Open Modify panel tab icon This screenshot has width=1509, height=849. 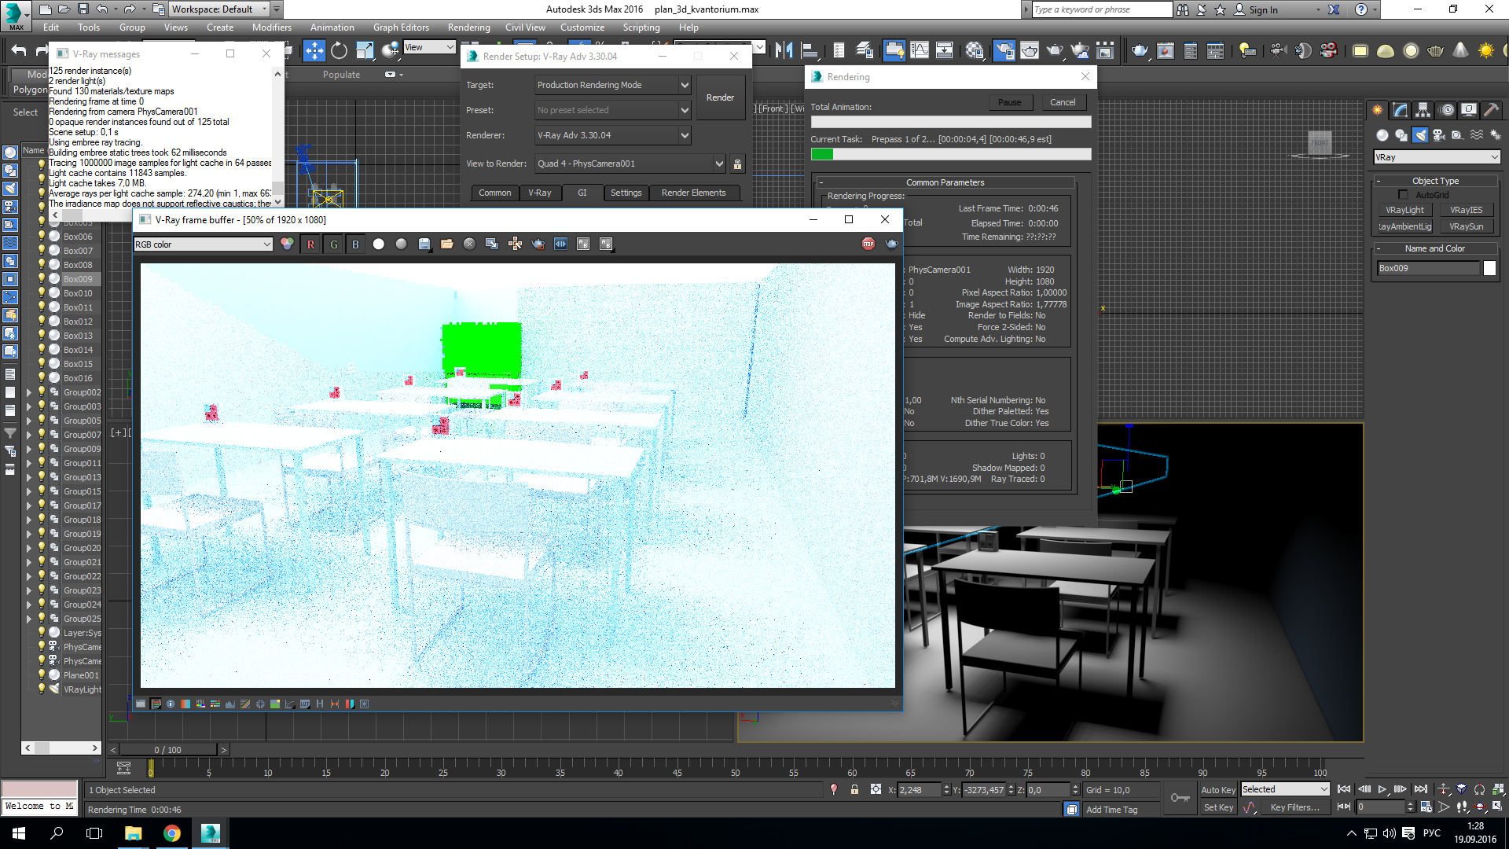pos(1401,110)
